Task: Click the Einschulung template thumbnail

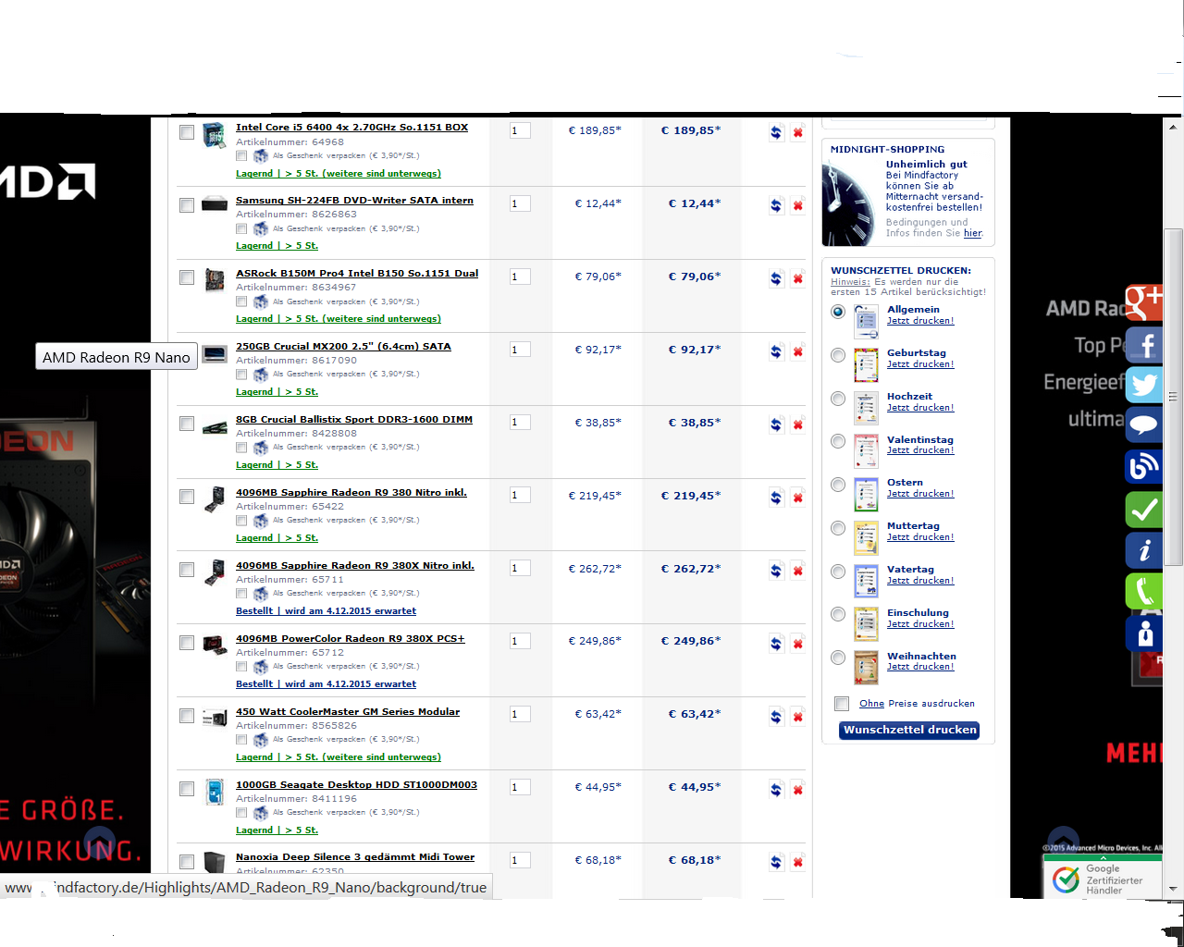Action: [866, 624]
